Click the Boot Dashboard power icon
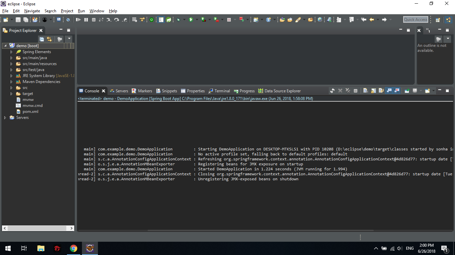Image resolution: width=455 pixels, height=255 pixels. pyautogui.click(x=152, y=20)
